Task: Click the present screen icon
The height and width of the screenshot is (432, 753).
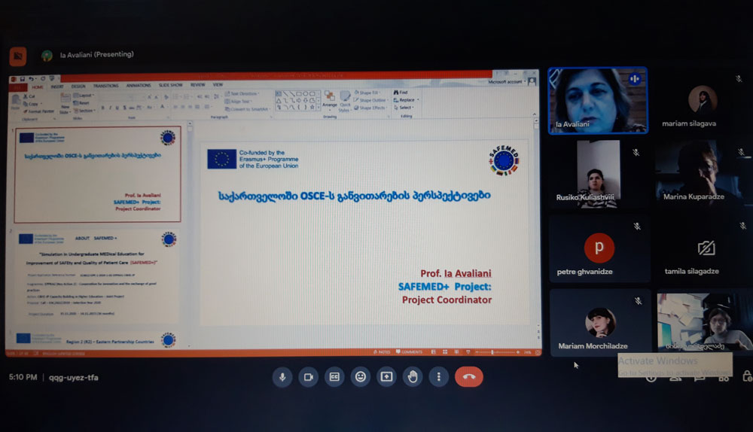Action: [386, 377]
